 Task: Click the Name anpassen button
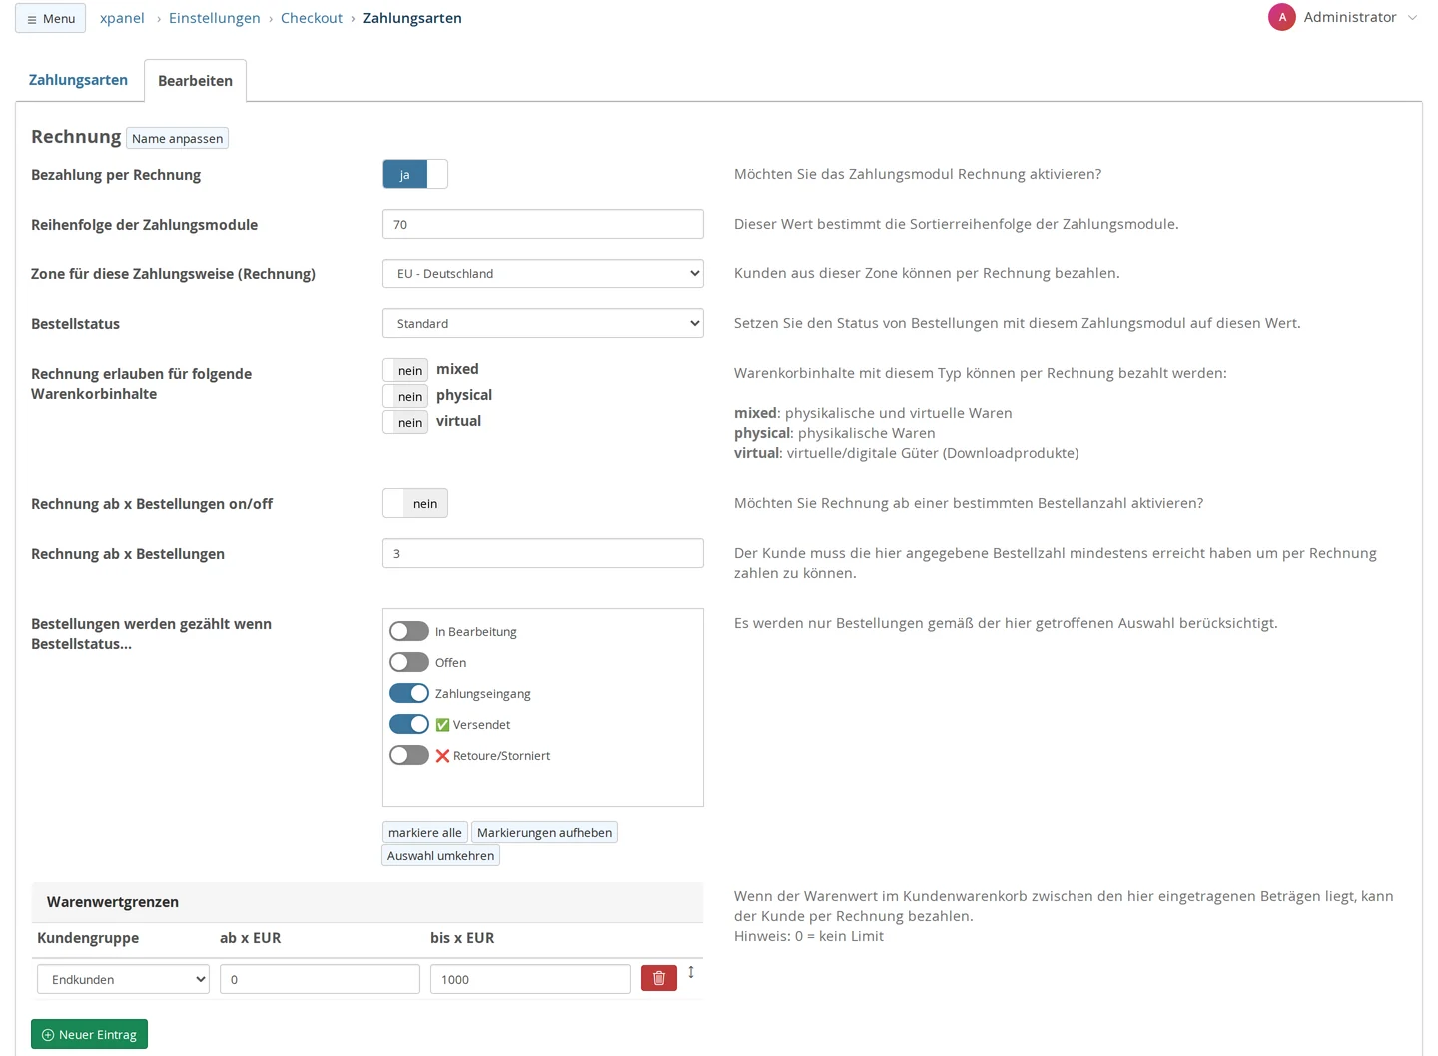[x=178, y=138]
